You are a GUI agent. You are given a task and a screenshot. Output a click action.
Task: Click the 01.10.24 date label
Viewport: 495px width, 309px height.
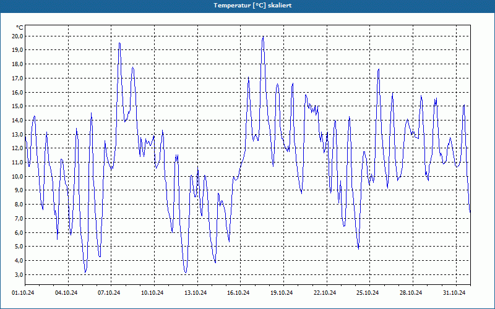click(23, 293)
